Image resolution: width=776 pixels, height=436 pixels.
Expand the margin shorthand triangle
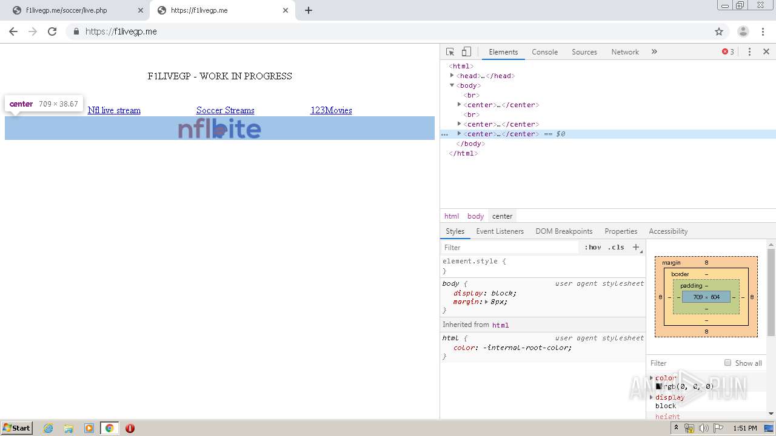(486, 302)
